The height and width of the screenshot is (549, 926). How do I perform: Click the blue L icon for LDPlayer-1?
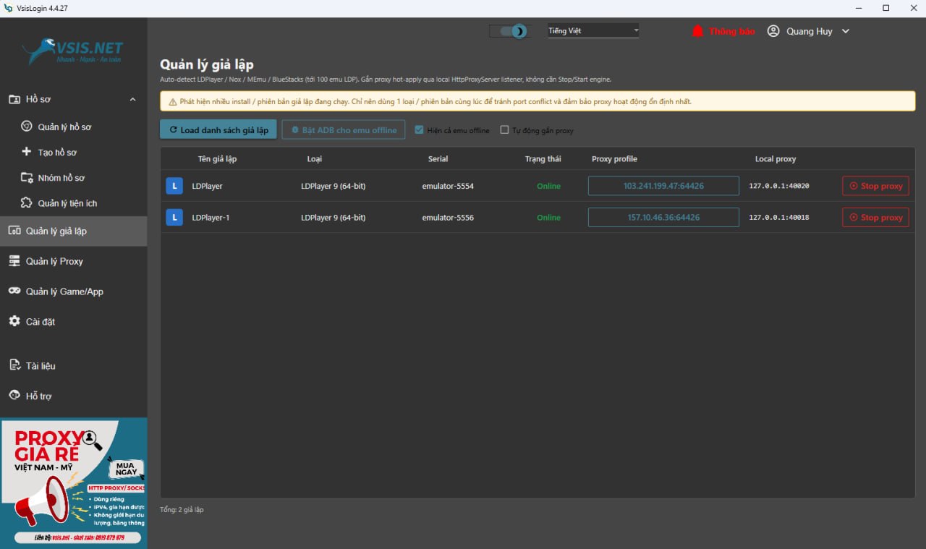pyautogui.click(x=174, y=217)
